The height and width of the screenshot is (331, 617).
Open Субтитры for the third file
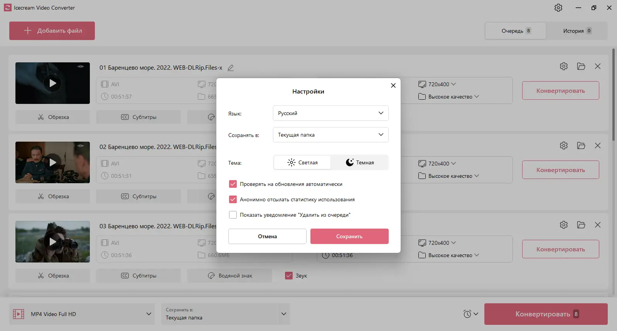[138, 276]
